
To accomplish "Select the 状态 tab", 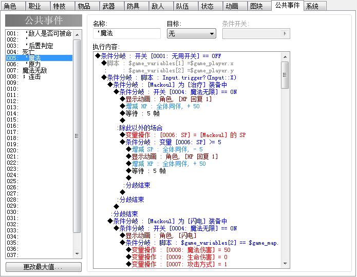I will tap(210, 6).
